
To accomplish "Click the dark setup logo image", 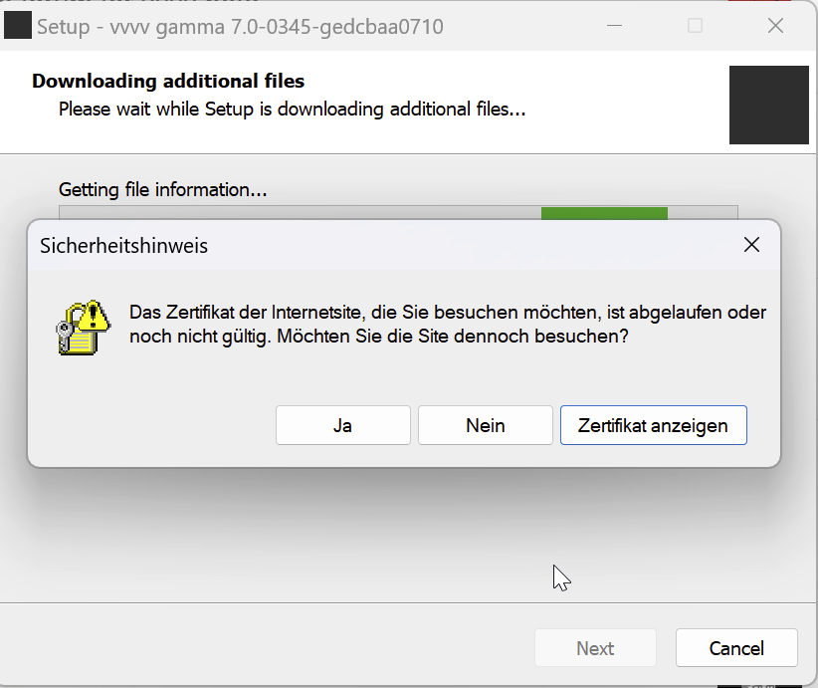I will point(769,105).
